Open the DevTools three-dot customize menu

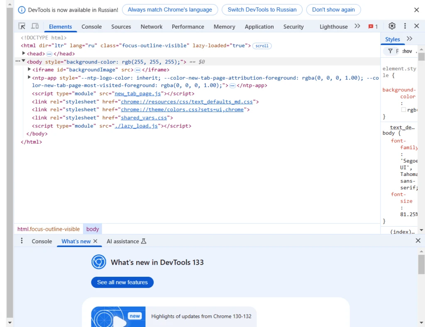tap(405, 26)
